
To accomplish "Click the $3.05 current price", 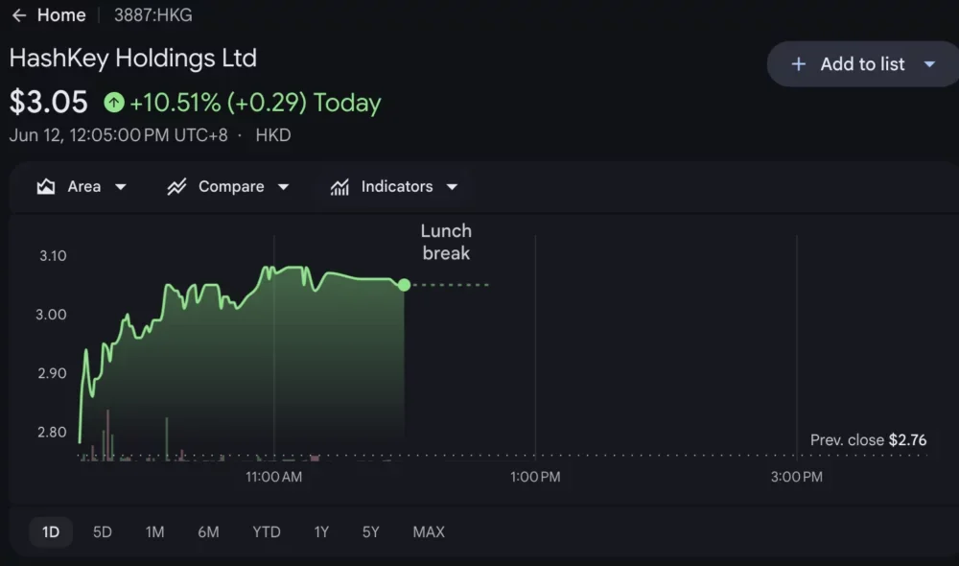I will (48, 103).
